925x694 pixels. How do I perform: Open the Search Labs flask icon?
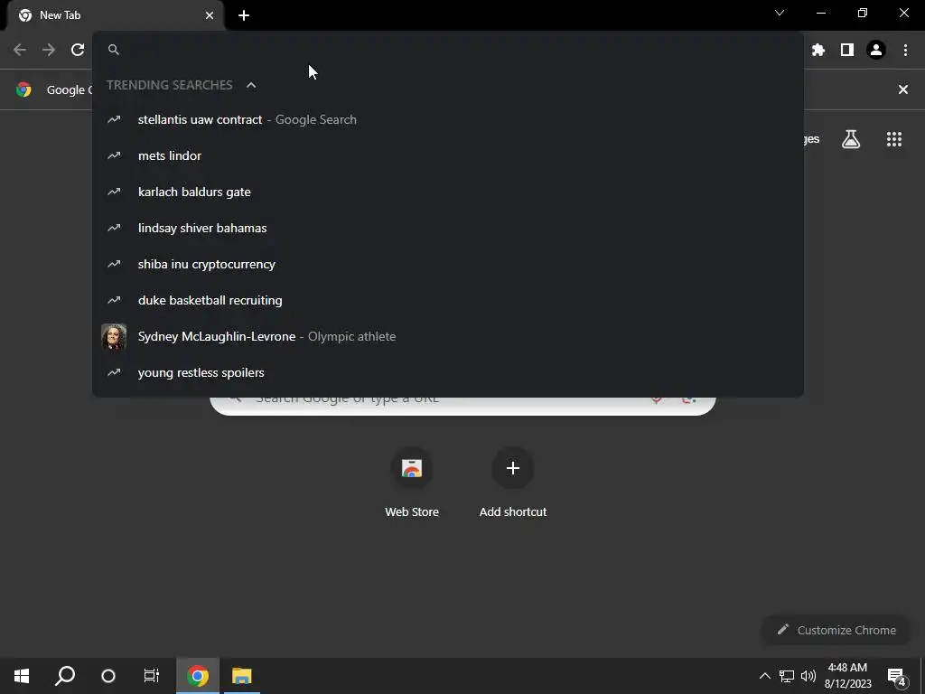pyautogui.click(x=851, y=139)
